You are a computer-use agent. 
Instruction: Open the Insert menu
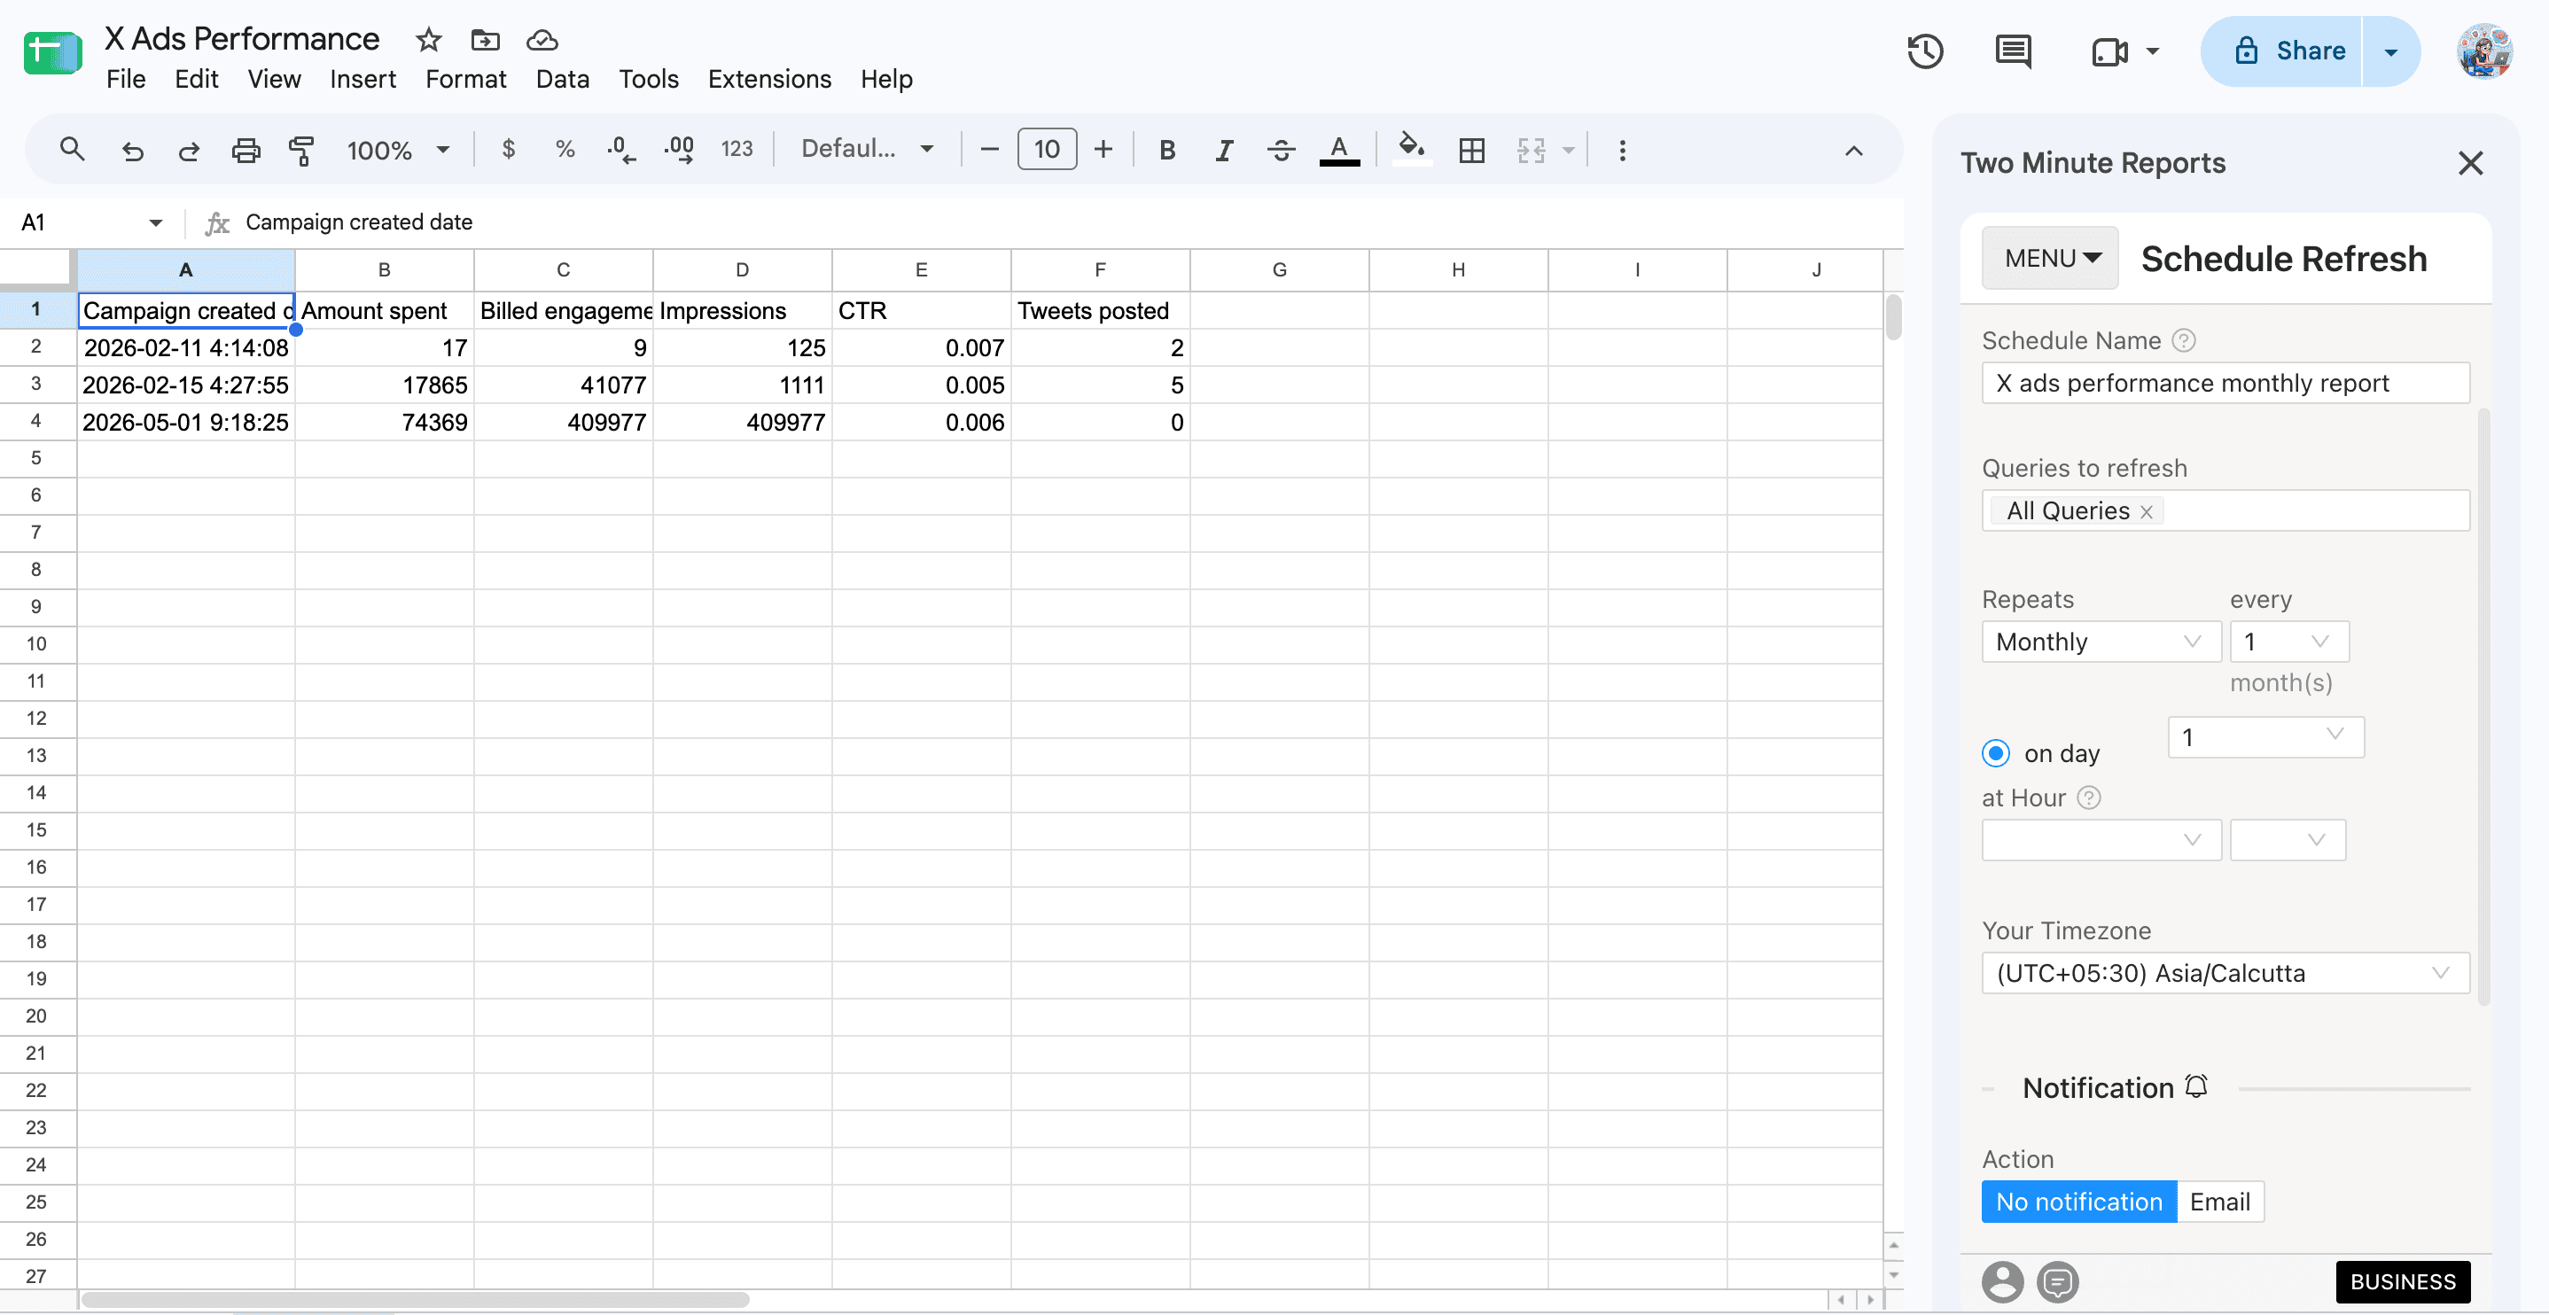pyautogui.click(x=362, y=79)
